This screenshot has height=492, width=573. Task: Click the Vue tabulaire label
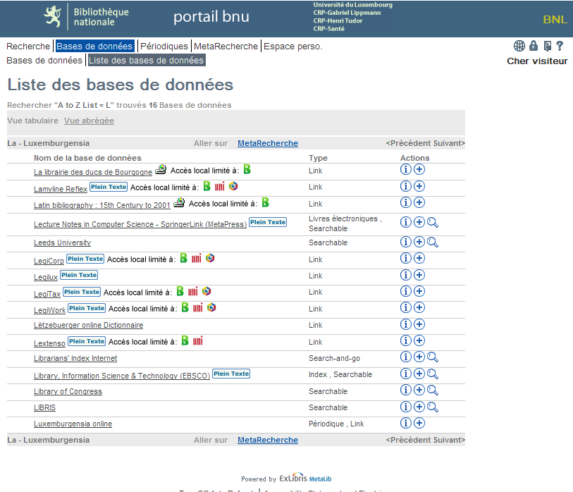32,121
